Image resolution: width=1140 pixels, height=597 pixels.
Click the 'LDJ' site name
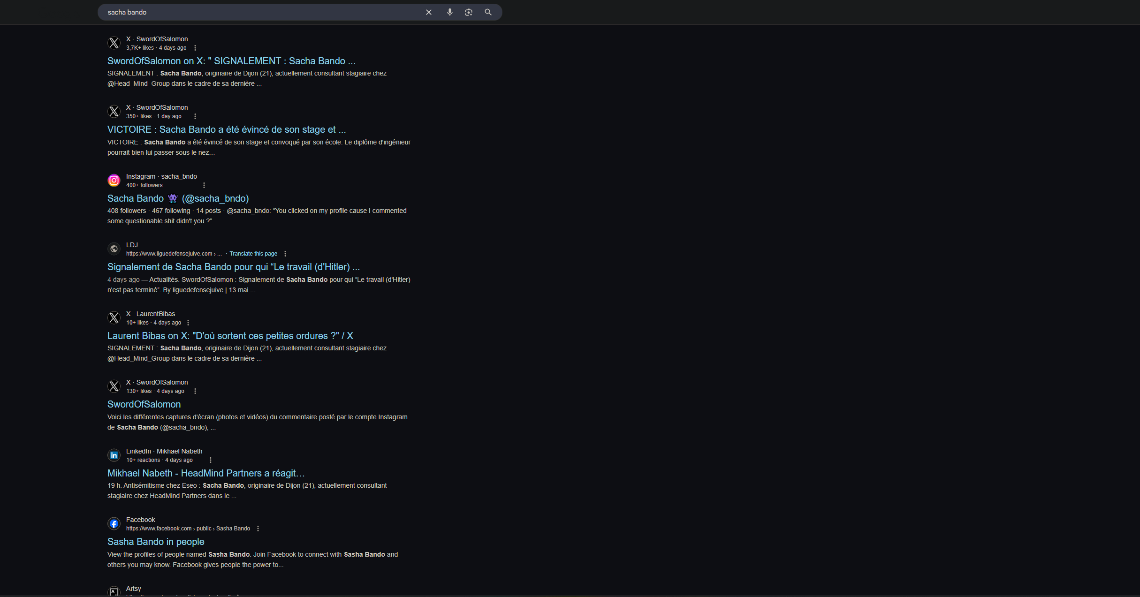click(132, 245)
